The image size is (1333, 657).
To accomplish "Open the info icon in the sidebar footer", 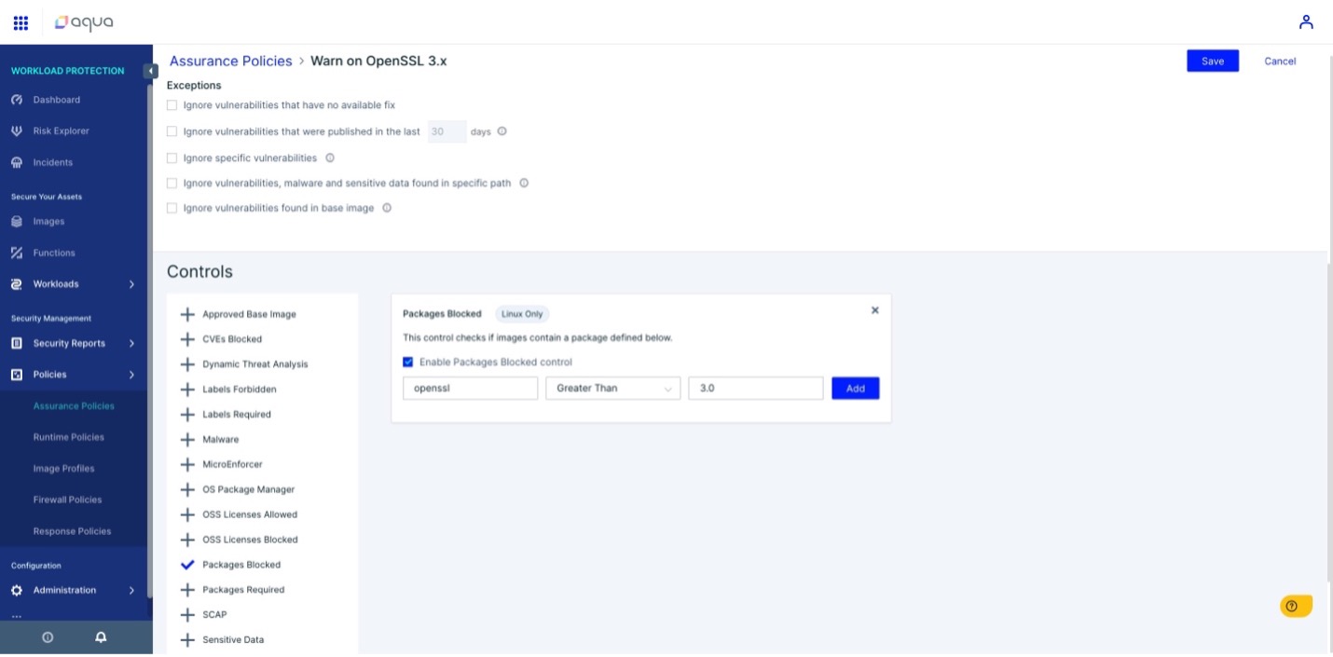I will [48, 637].
